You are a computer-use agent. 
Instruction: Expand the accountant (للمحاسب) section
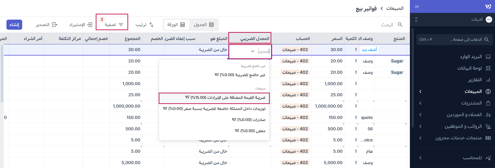pyautogui.click(x=420, y=158)
